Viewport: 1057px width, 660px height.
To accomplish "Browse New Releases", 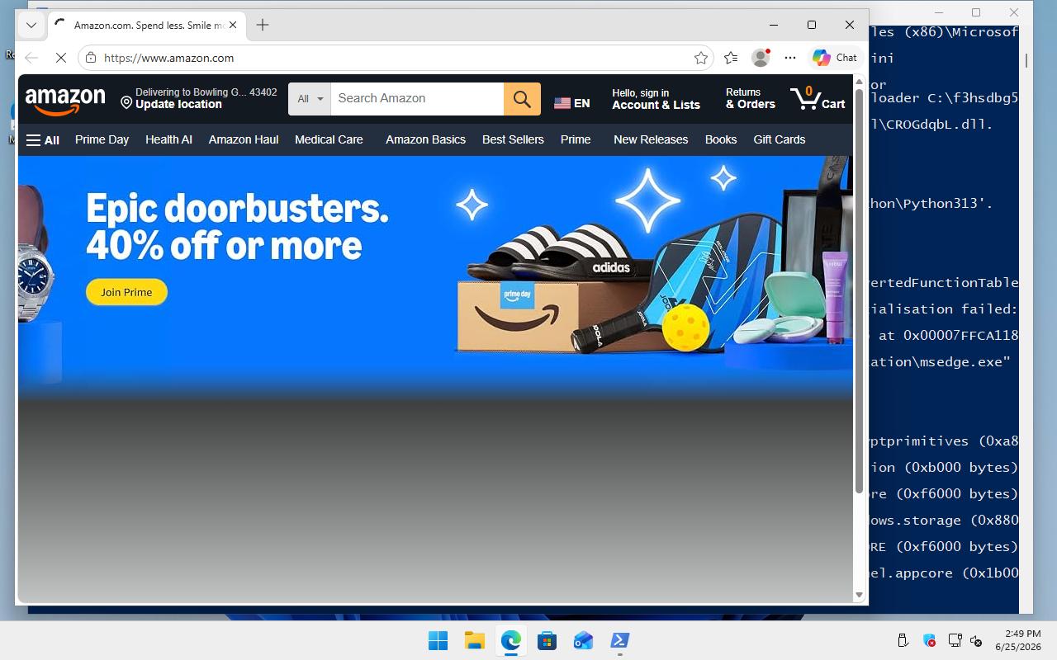I will pyautogui.click(x=651, y=140).
